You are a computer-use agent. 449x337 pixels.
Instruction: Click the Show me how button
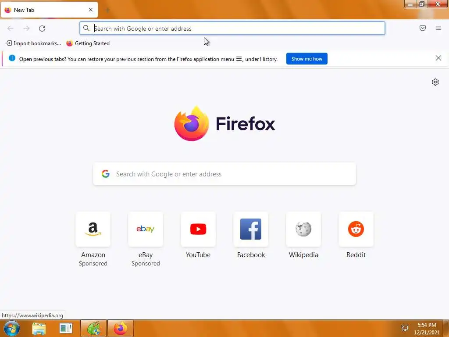tap(306, 59)
